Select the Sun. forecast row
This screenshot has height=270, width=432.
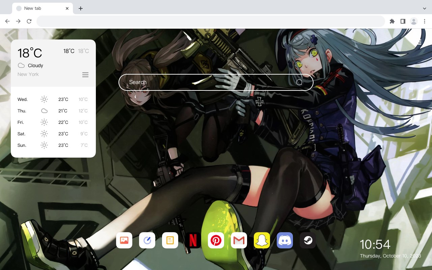53,145
